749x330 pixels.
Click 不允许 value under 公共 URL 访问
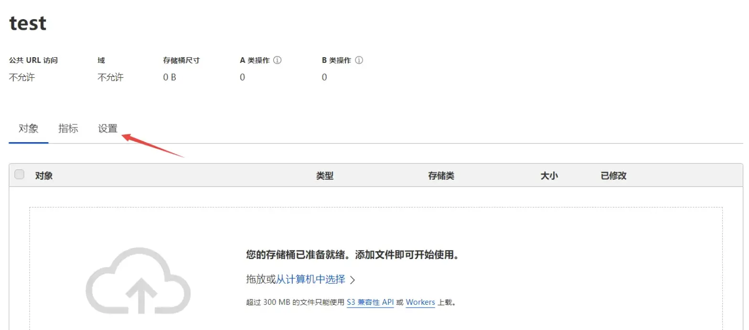click(22, 77)
